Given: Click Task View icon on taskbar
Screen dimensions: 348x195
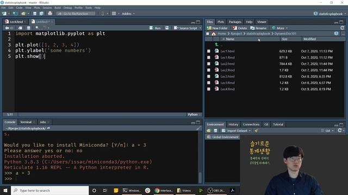Looking at the screenshot, I should pyautogui.click(x=105, y=190).
